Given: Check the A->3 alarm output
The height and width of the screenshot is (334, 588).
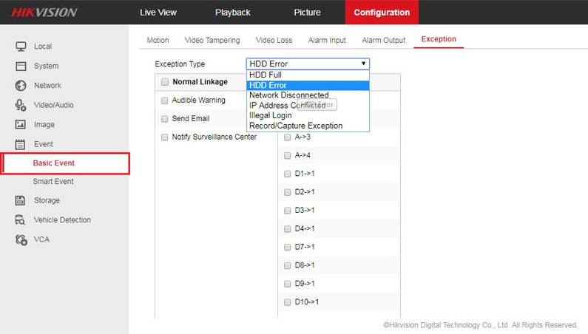Looking at the screenshot, I should tap(287, 137).
